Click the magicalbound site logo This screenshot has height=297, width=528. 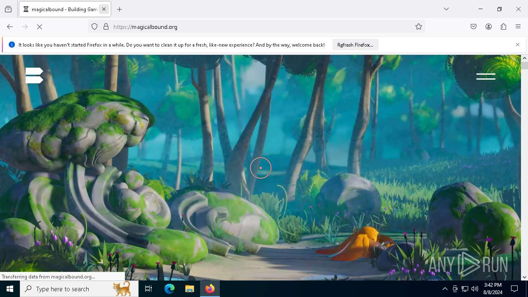click(34, 75)
